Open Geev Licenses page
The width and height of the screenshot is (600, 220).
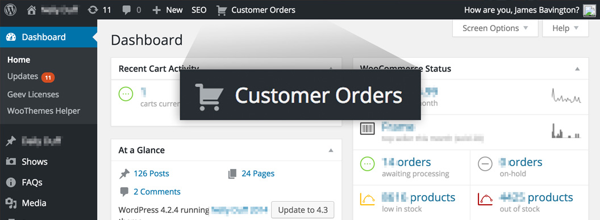pyautogui.click(x=33, y=94)
